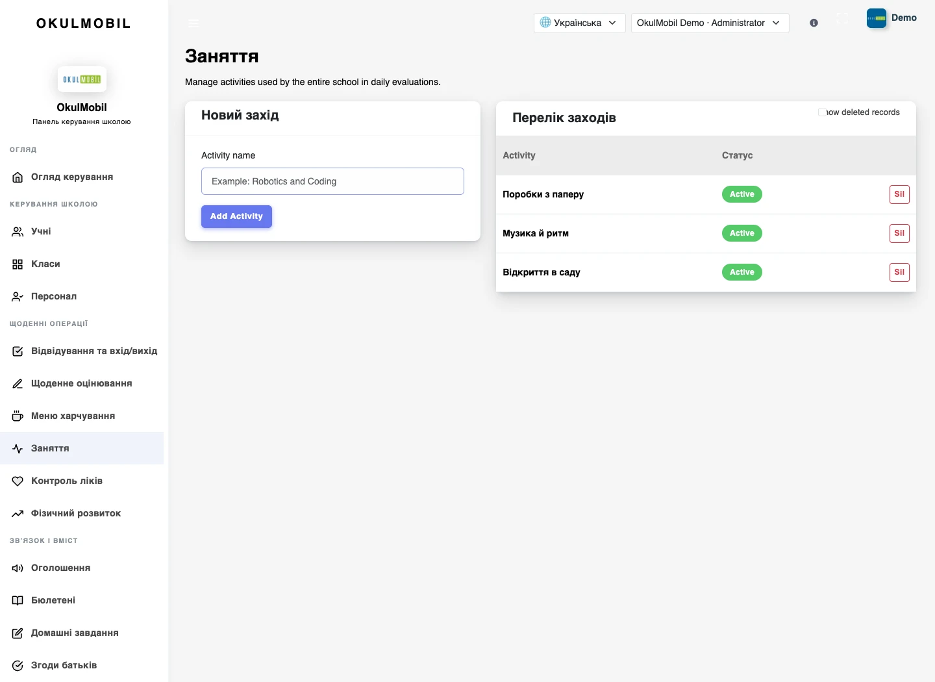The width and height of the screenshot is (935, 682).
Task: Click the heart icon beside Контроль ліків
Action: click(x=18, y=481)
